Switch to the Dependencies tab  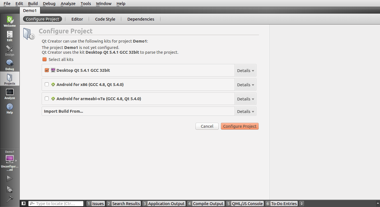coord(141,19)
